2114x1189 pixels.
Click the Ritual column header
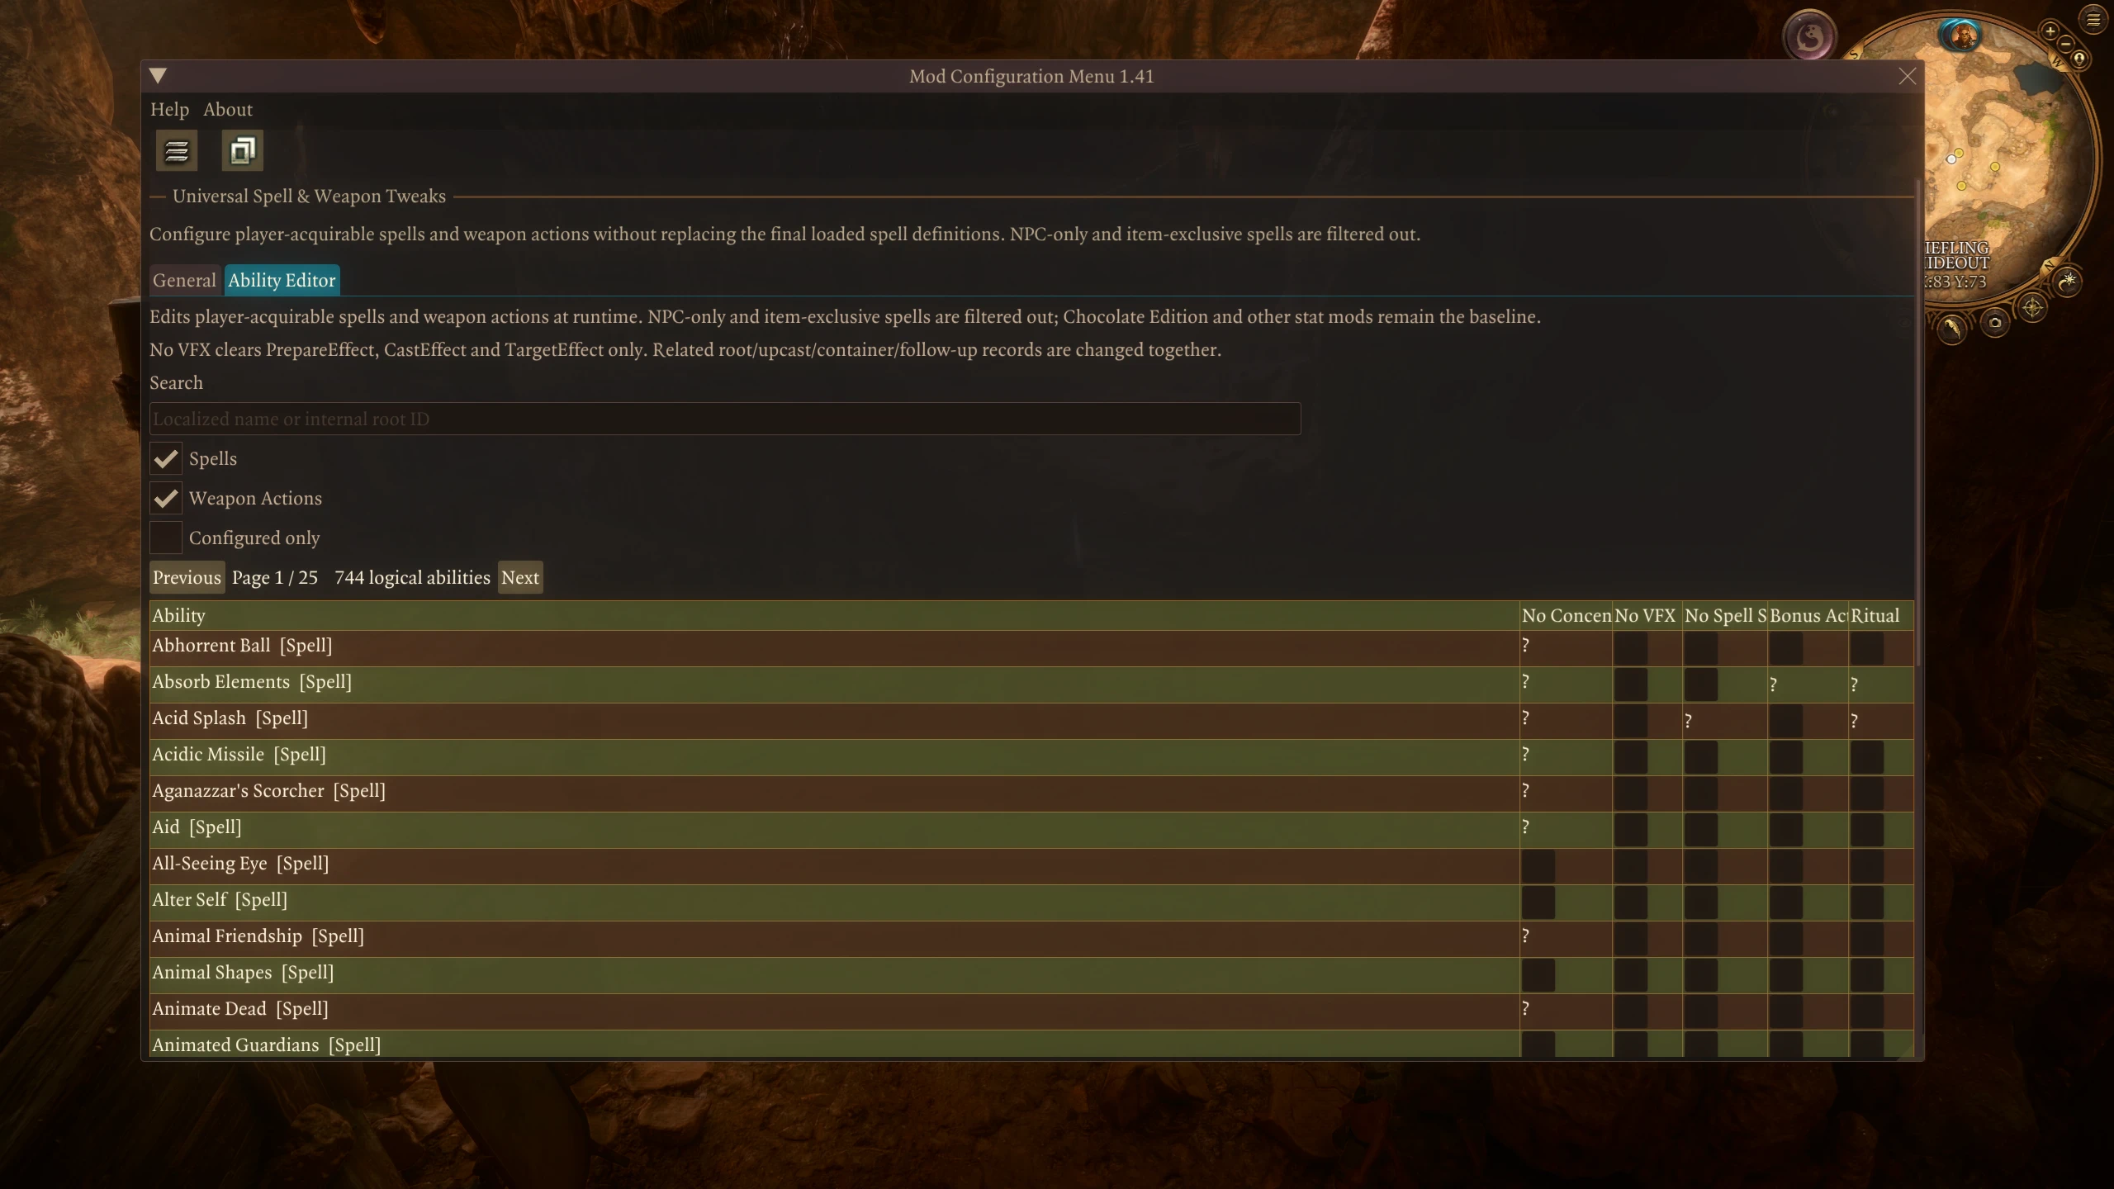(x=1880, y=616)
